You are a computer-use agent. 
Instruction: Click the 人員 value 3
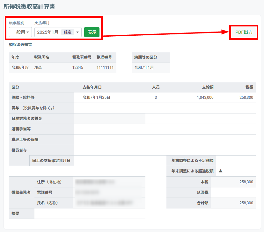(x=156, y=98)
